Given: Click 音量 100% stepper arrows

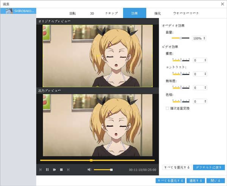Looking at the screenshot, I should 204,38.
